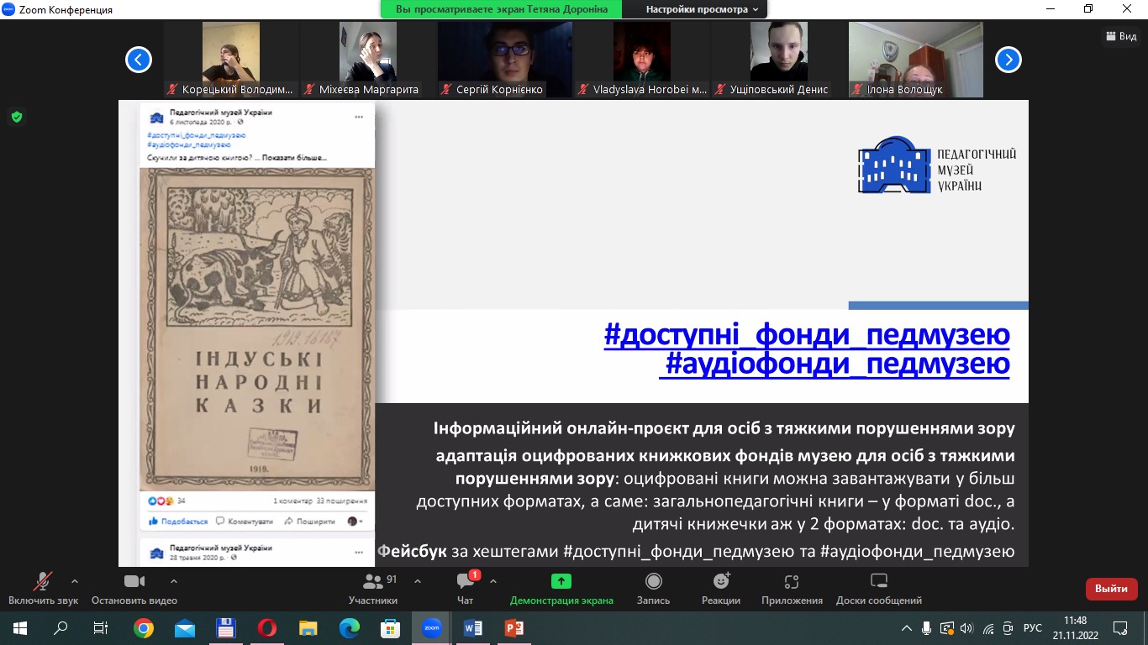Open the Приложения apps panel
Viewport: 1148px width, 645px height.
tap(791, 588)
